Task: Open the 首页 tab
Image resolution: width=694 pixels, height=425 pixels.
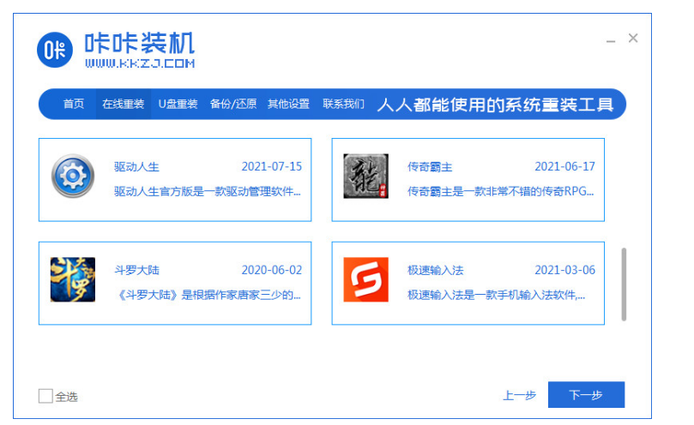Action: point(74,104)
